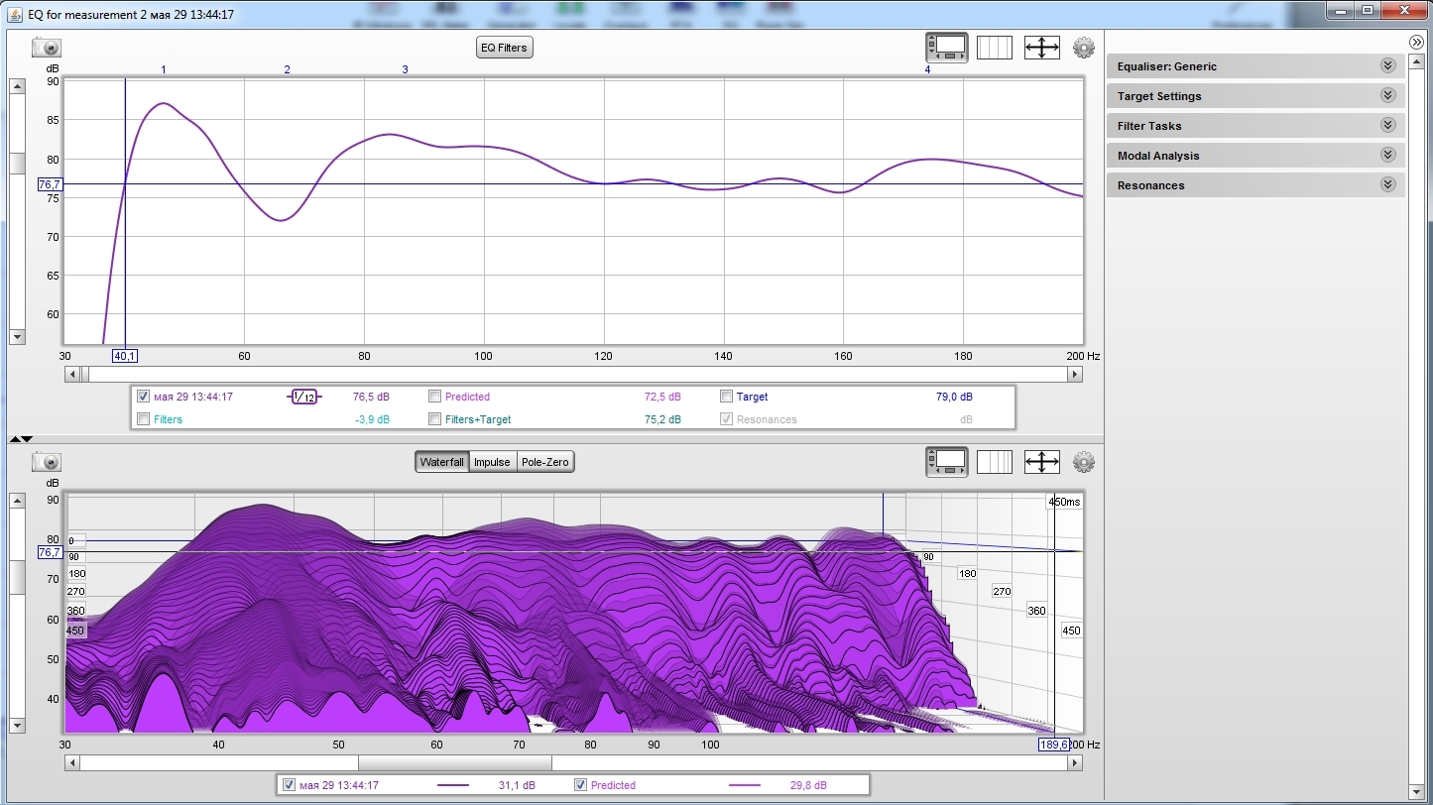Toggle waterfall frequency axis grid icon
Screen dimensions: 1433x805
tap(994, 462)
